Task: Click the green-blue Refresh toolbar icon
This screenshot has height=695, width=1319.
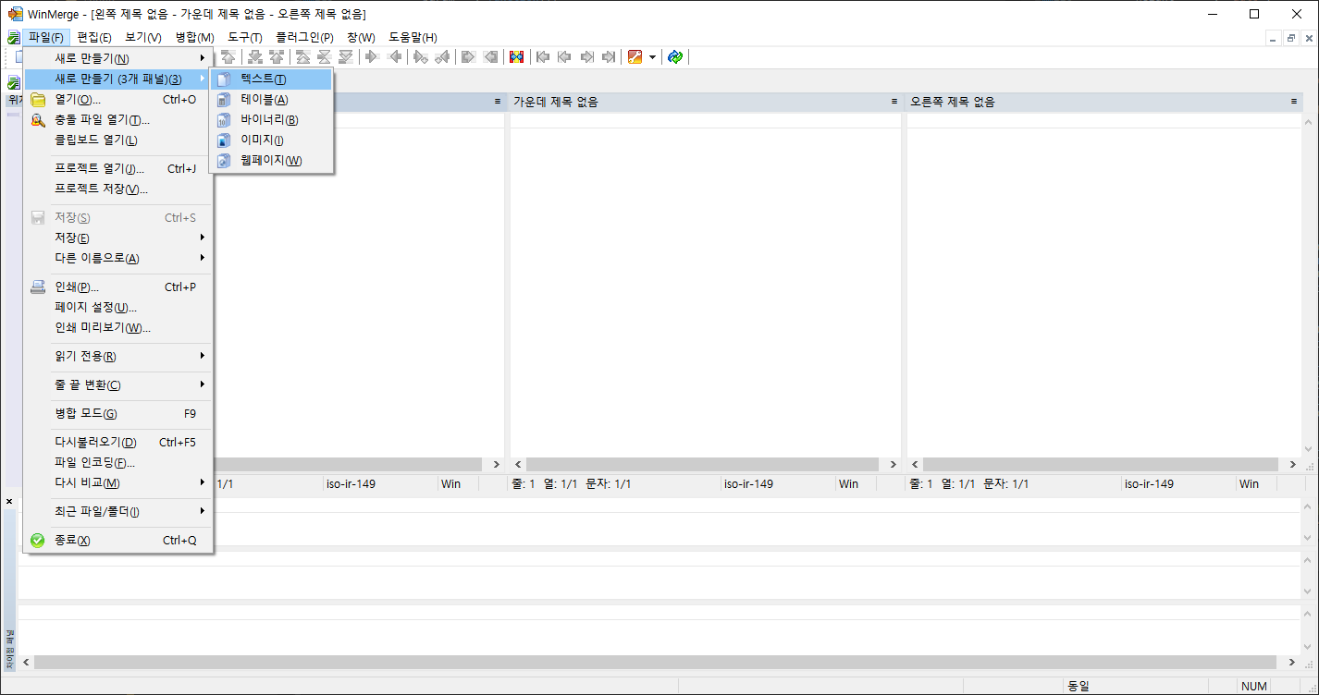Action: [675, 57]
